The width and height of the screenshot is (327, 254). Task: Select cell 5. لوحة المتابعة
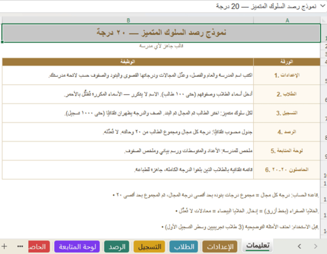(x=287, y=151)
